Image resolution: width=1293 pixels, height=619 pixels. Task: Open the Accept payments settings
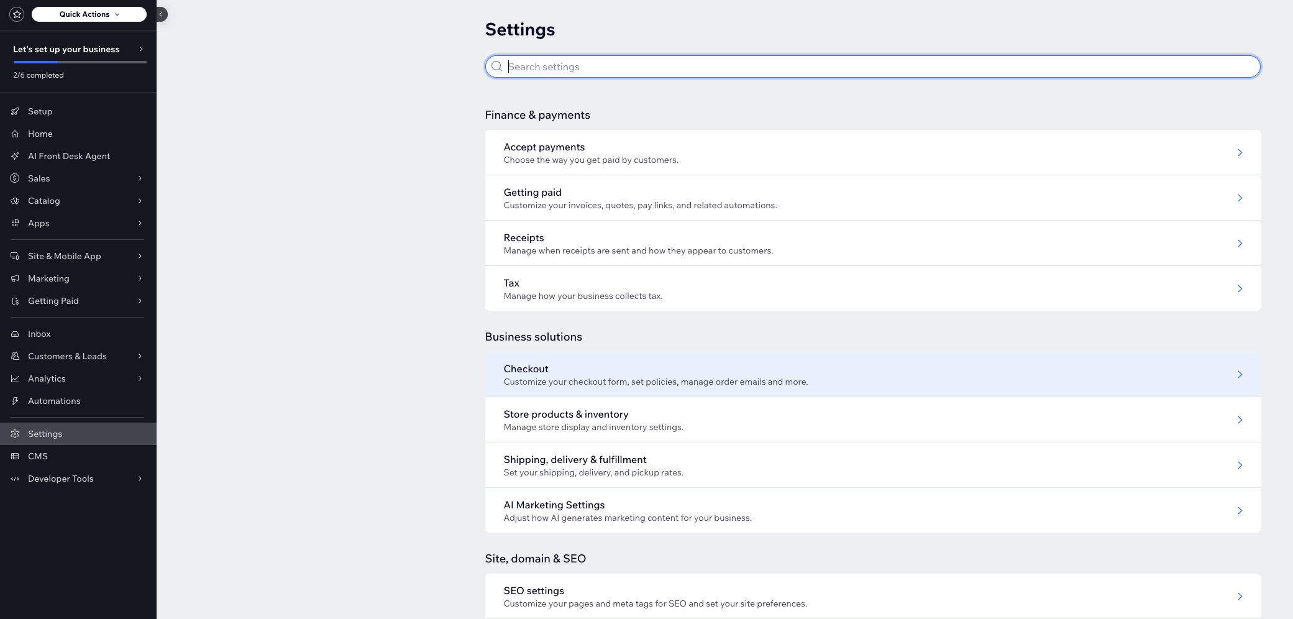[872, 153]
